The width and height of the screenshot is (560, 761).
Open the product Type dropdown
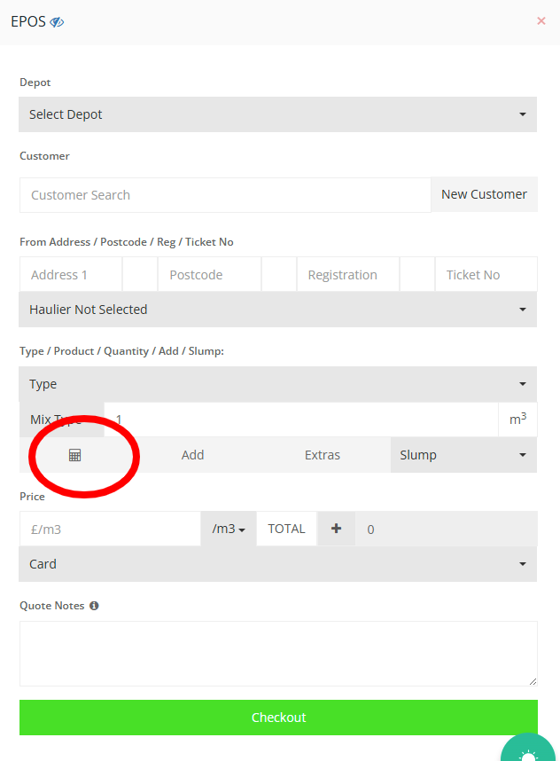(277, 384)
